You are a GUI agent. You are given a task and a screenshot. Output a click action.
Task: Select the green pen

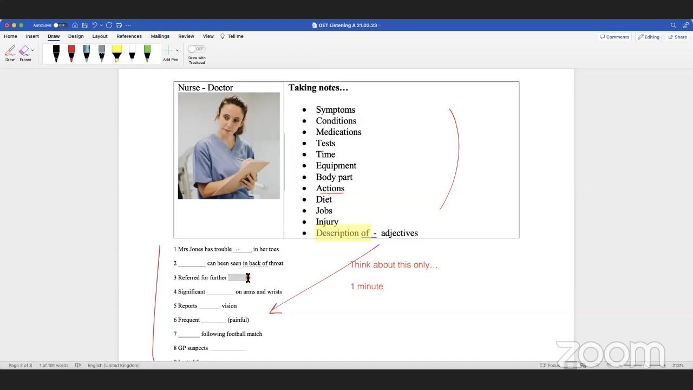(147, 53)
